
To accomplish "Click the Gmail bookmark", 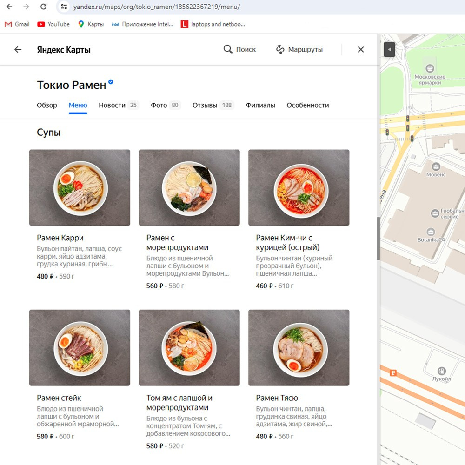I will point(17,24).
